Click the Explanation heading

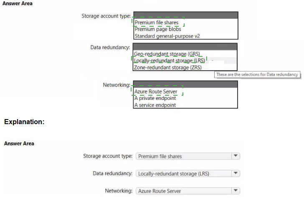[x=24, y=122]
